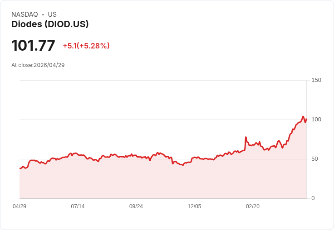Click the price dip before 12/05
334x230 pixels.
(x=182, y=165)
